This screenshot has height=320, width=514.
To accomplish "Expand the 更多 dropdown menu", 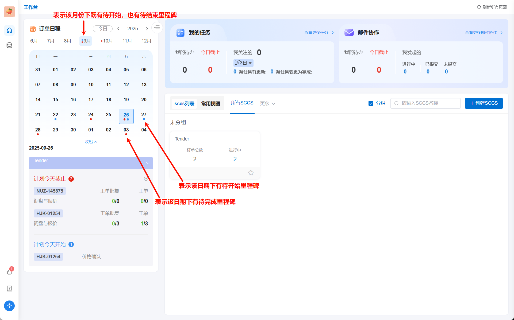I will [267, 104].
